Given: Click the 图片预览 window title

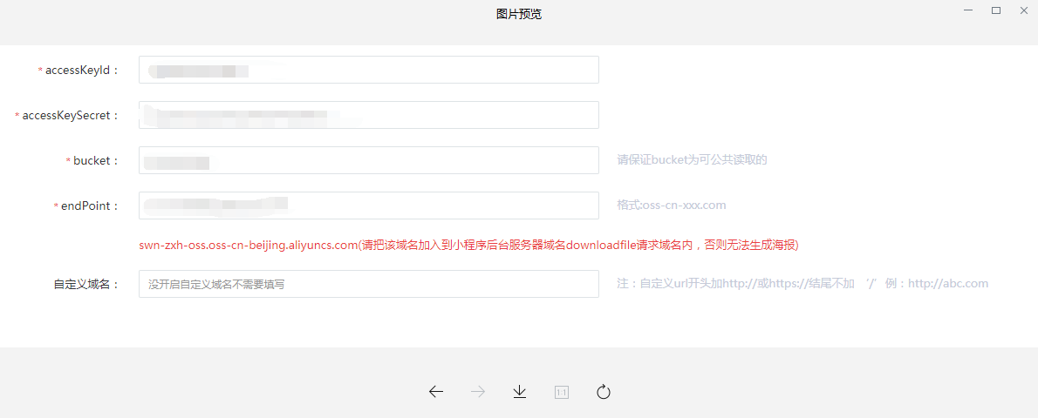Looking at the screenshot, I should (x=519, y=14).
